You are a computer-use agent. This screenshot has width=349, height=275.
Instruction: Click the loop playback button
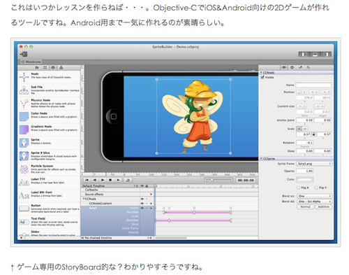[128, 180]
